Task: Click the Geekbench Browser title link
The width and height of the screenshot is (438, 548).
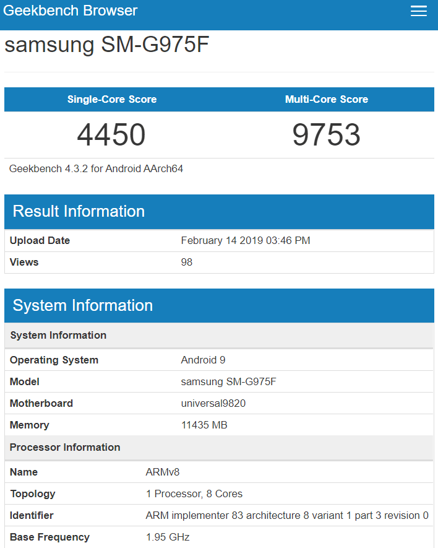Action: 70,11
